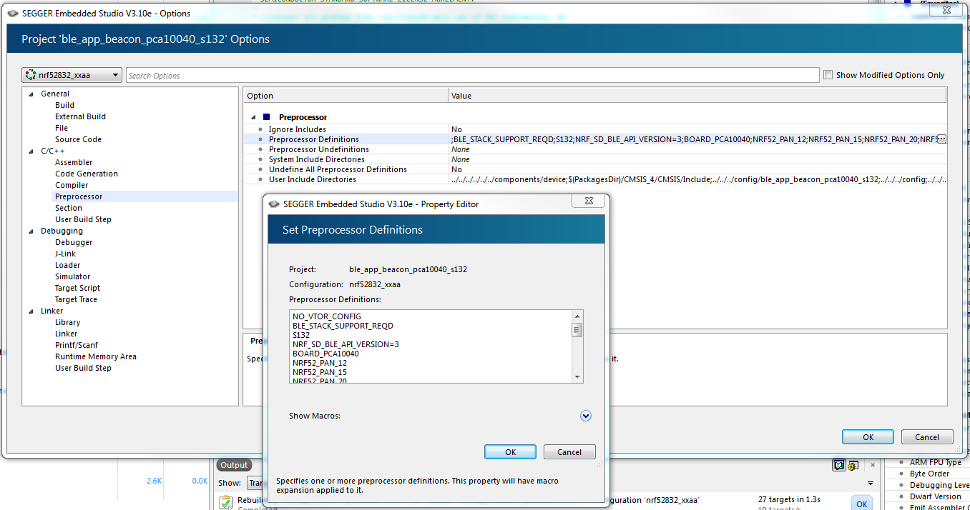
Task: Click BLE_STACK_SUPPORT_REQD line in definitions box
Action: [x=343, y=326]
